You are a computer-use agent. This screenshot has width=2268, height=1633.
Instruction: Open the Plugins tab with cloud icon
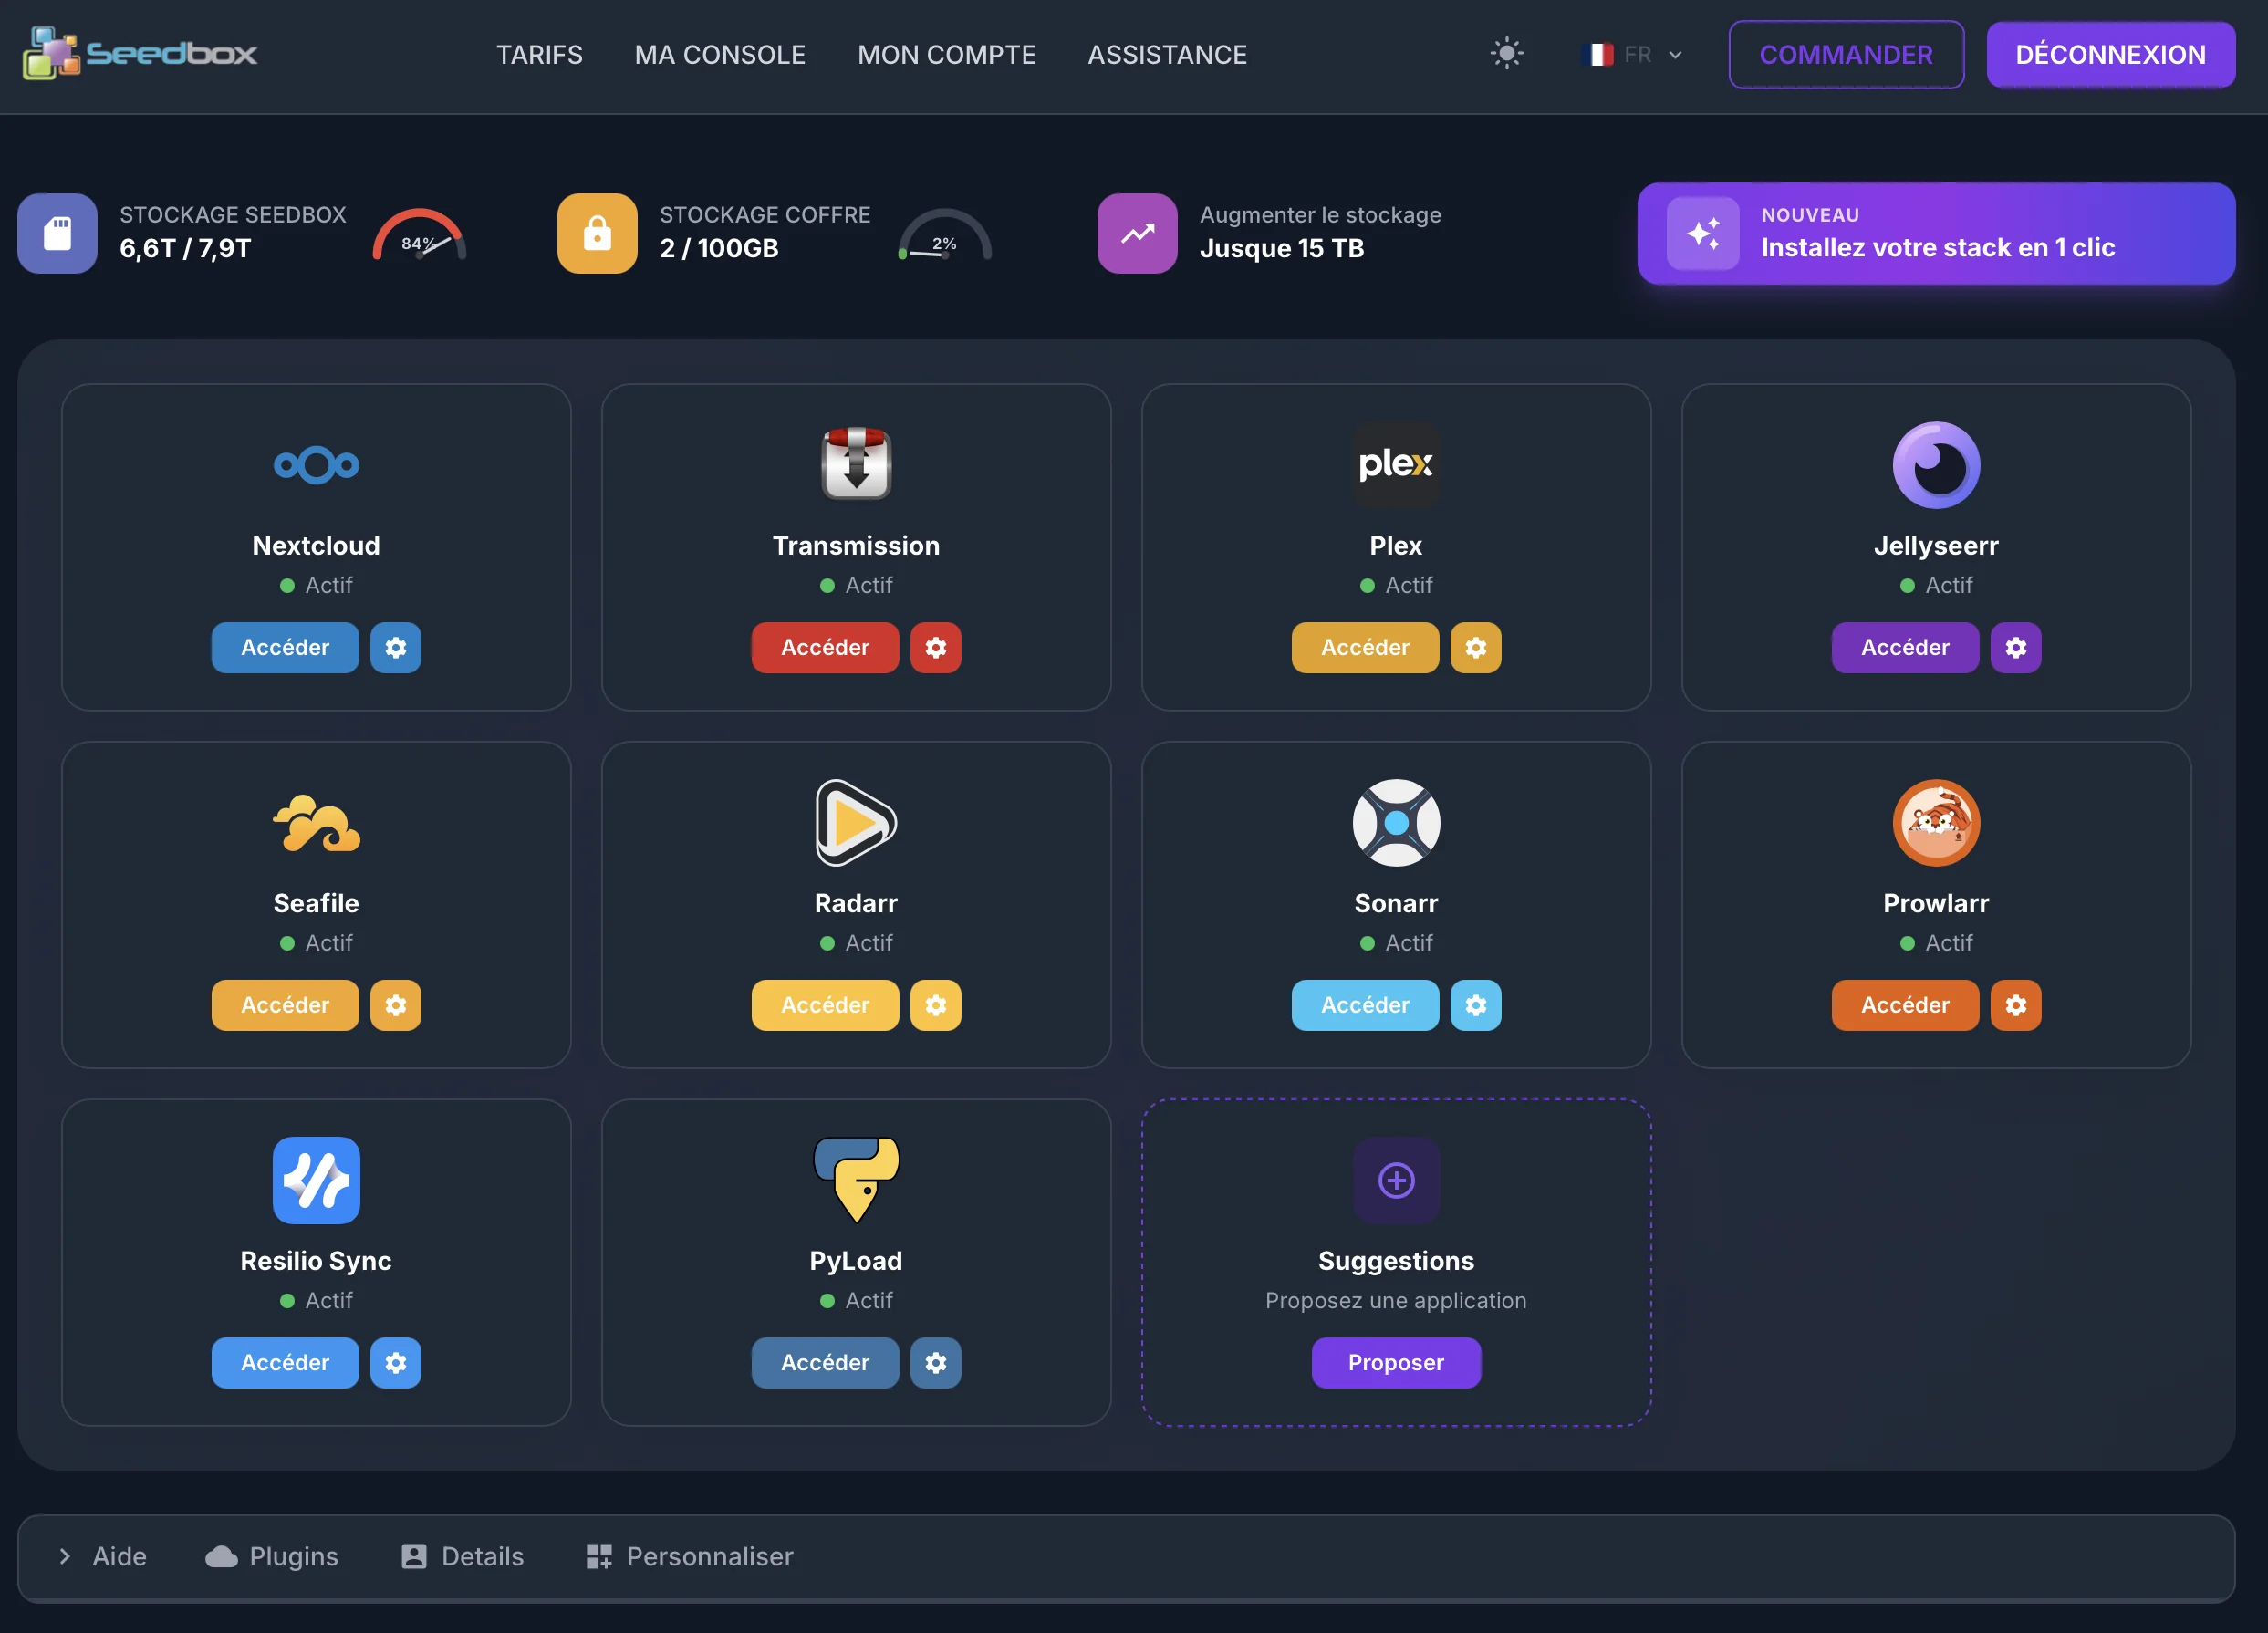[x=271, y=1556]
